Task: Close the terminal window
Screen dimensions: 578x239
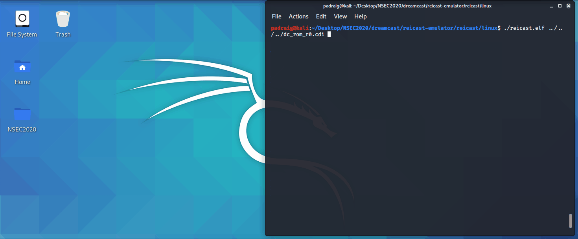Action: [568, 6]
